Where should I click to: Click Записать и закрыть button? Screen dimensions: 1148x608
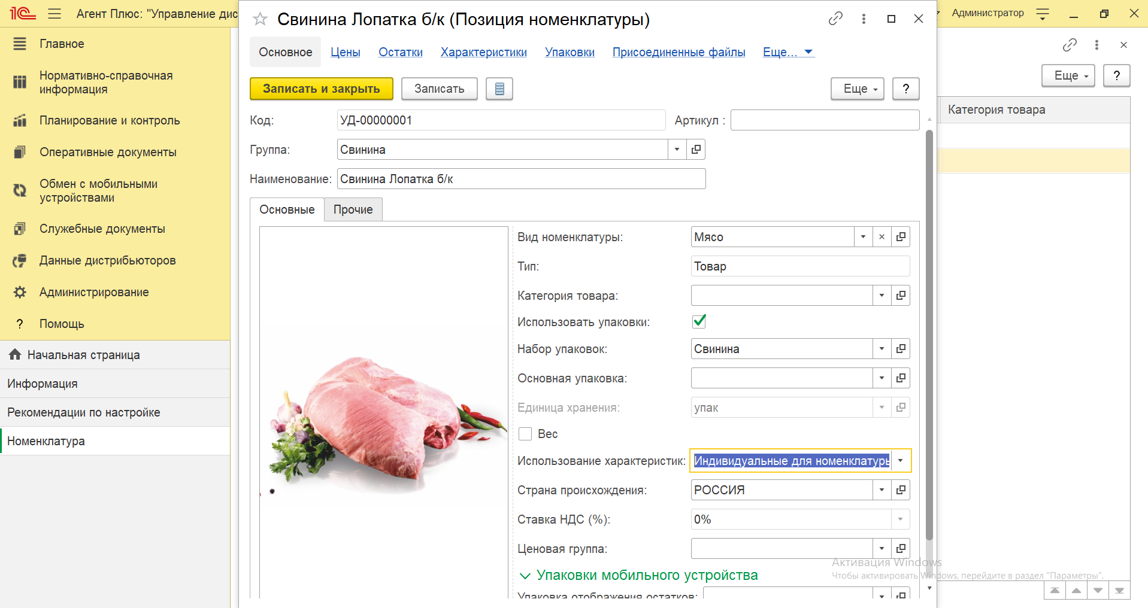[x=321, y=89]
